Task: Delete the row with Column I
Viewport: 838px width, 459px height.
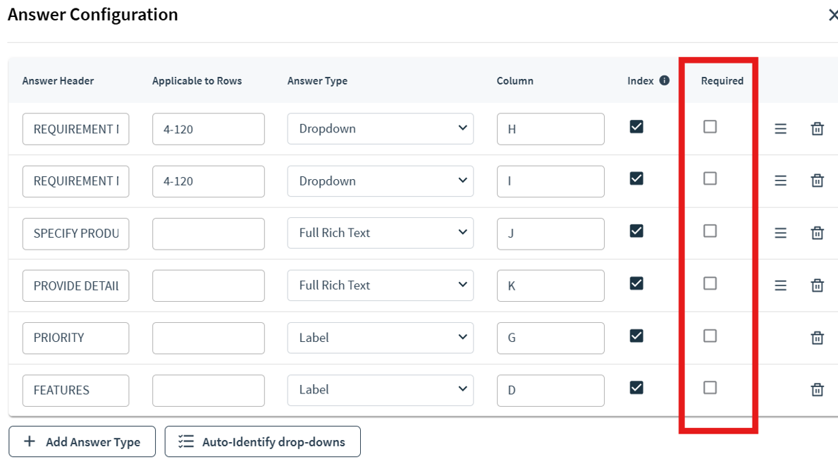Action: pos(817,180)
